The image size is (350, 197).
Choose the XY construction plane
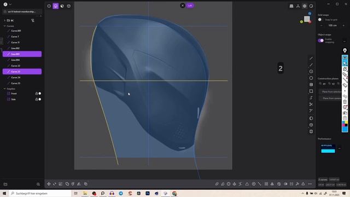(x=323, y=84)
